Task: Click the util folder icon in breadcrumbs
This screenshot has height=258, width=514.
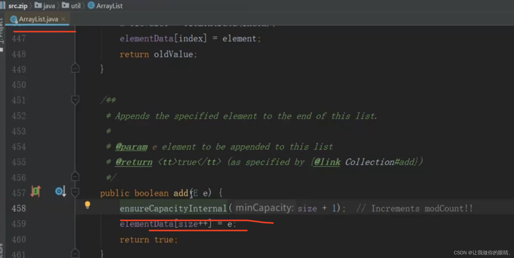Action: tap(65, 5)
